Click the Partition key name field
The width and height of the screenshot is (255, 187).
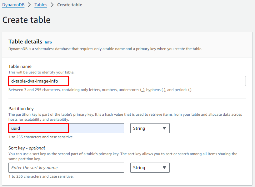point(66,128)
